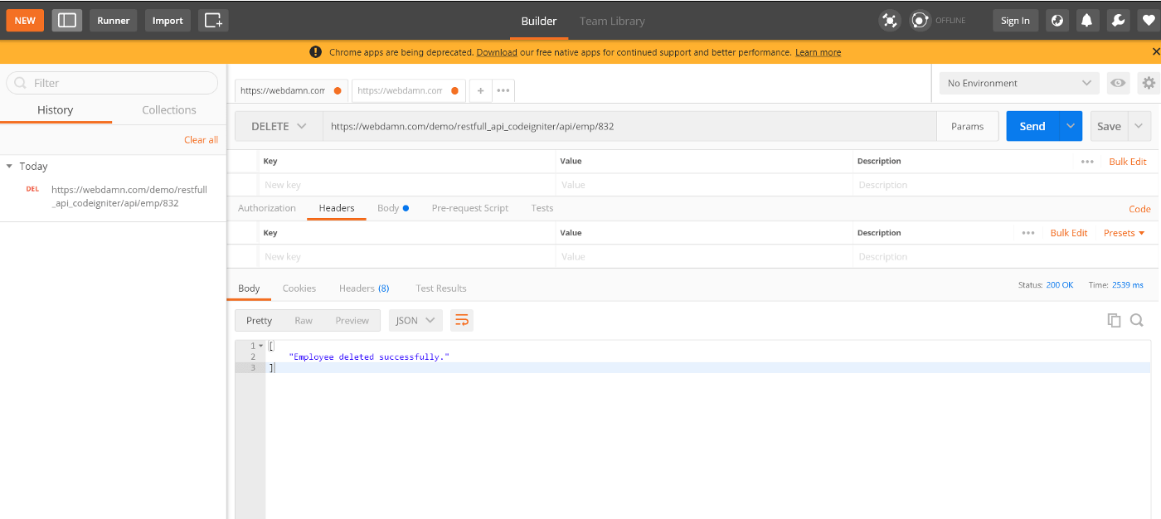
Task: Click the interceptor satellite icon
Action: click(x=890, y=21)
